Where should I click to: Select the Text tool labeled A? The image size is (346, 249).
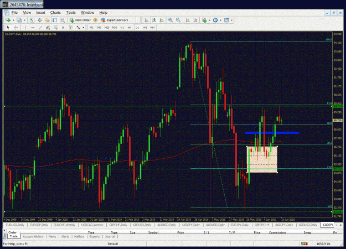pos(63,27)
